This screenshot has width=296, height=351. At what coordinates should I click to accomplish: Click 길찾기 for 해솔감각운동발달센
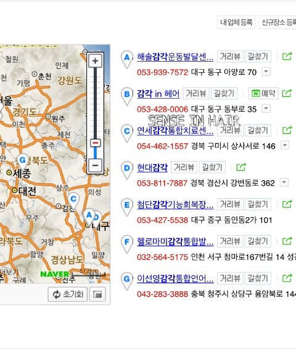258,56
